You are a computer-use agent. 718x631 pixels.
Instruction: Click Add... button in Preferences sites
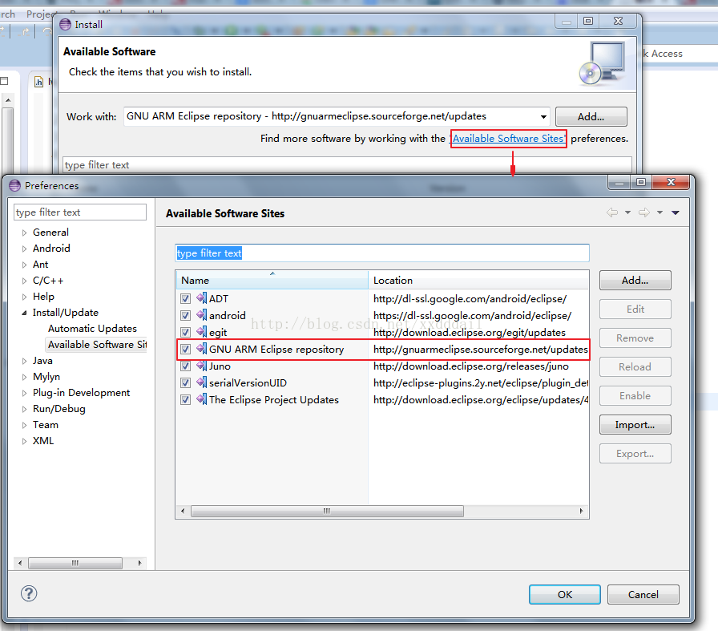pos(635,280)
